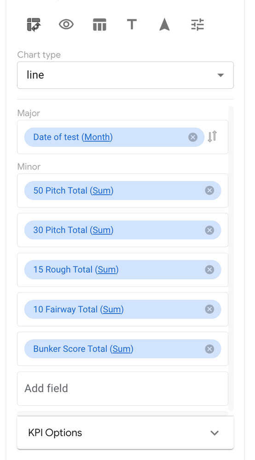This screenshot has width=255, height=460.
Task: Expand the KPI Options section
Action: [x=126, y=433]
